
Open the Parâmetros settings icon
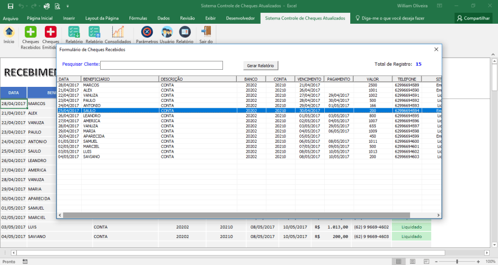click(147, 32)
